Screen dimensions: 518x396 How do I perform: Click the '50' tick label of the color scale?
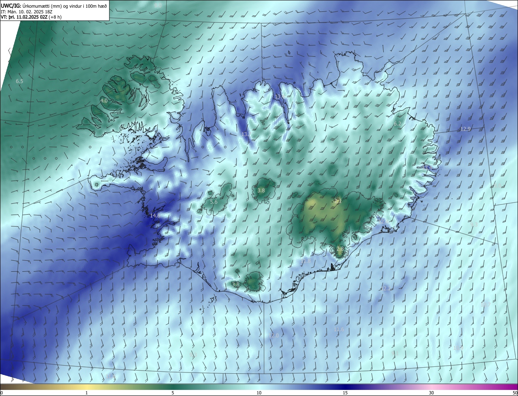[x=515, y=393]
